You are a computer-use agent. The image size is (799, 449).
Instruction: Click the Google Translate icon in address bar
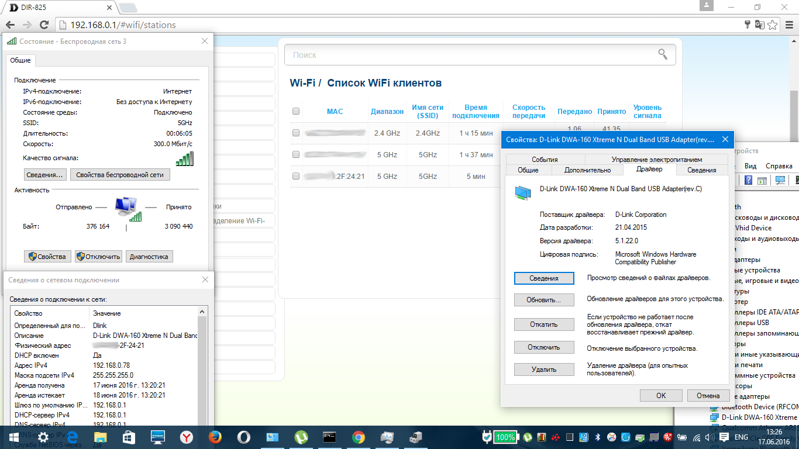click(x=760, y=25)
